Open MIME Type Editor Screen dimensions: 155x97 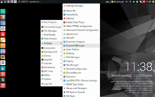click(x=81, y=84)
